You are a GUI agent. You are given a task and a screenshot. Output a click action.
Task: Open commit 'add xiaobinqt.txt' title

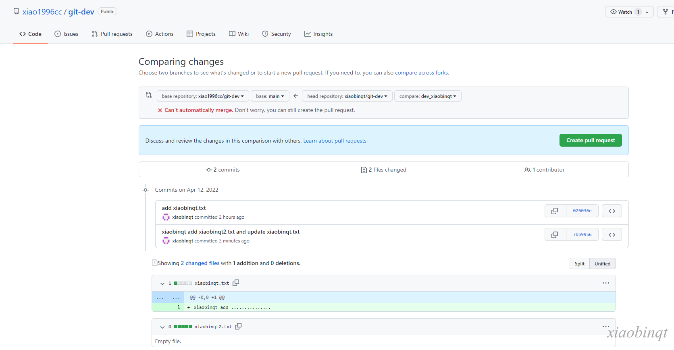point(184,208)
